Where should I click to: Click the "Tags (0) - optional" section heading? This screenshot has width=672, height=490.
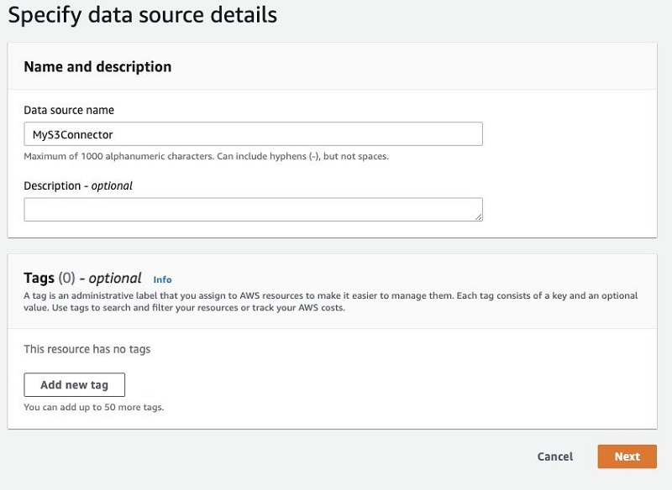(x=82, y=279)
